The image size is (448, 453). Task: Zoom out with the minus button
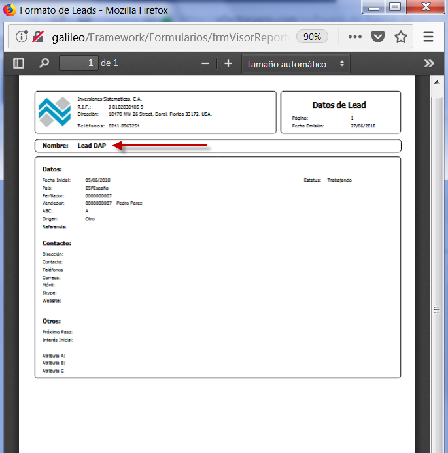pyautogui.click(x=205, y=63)
